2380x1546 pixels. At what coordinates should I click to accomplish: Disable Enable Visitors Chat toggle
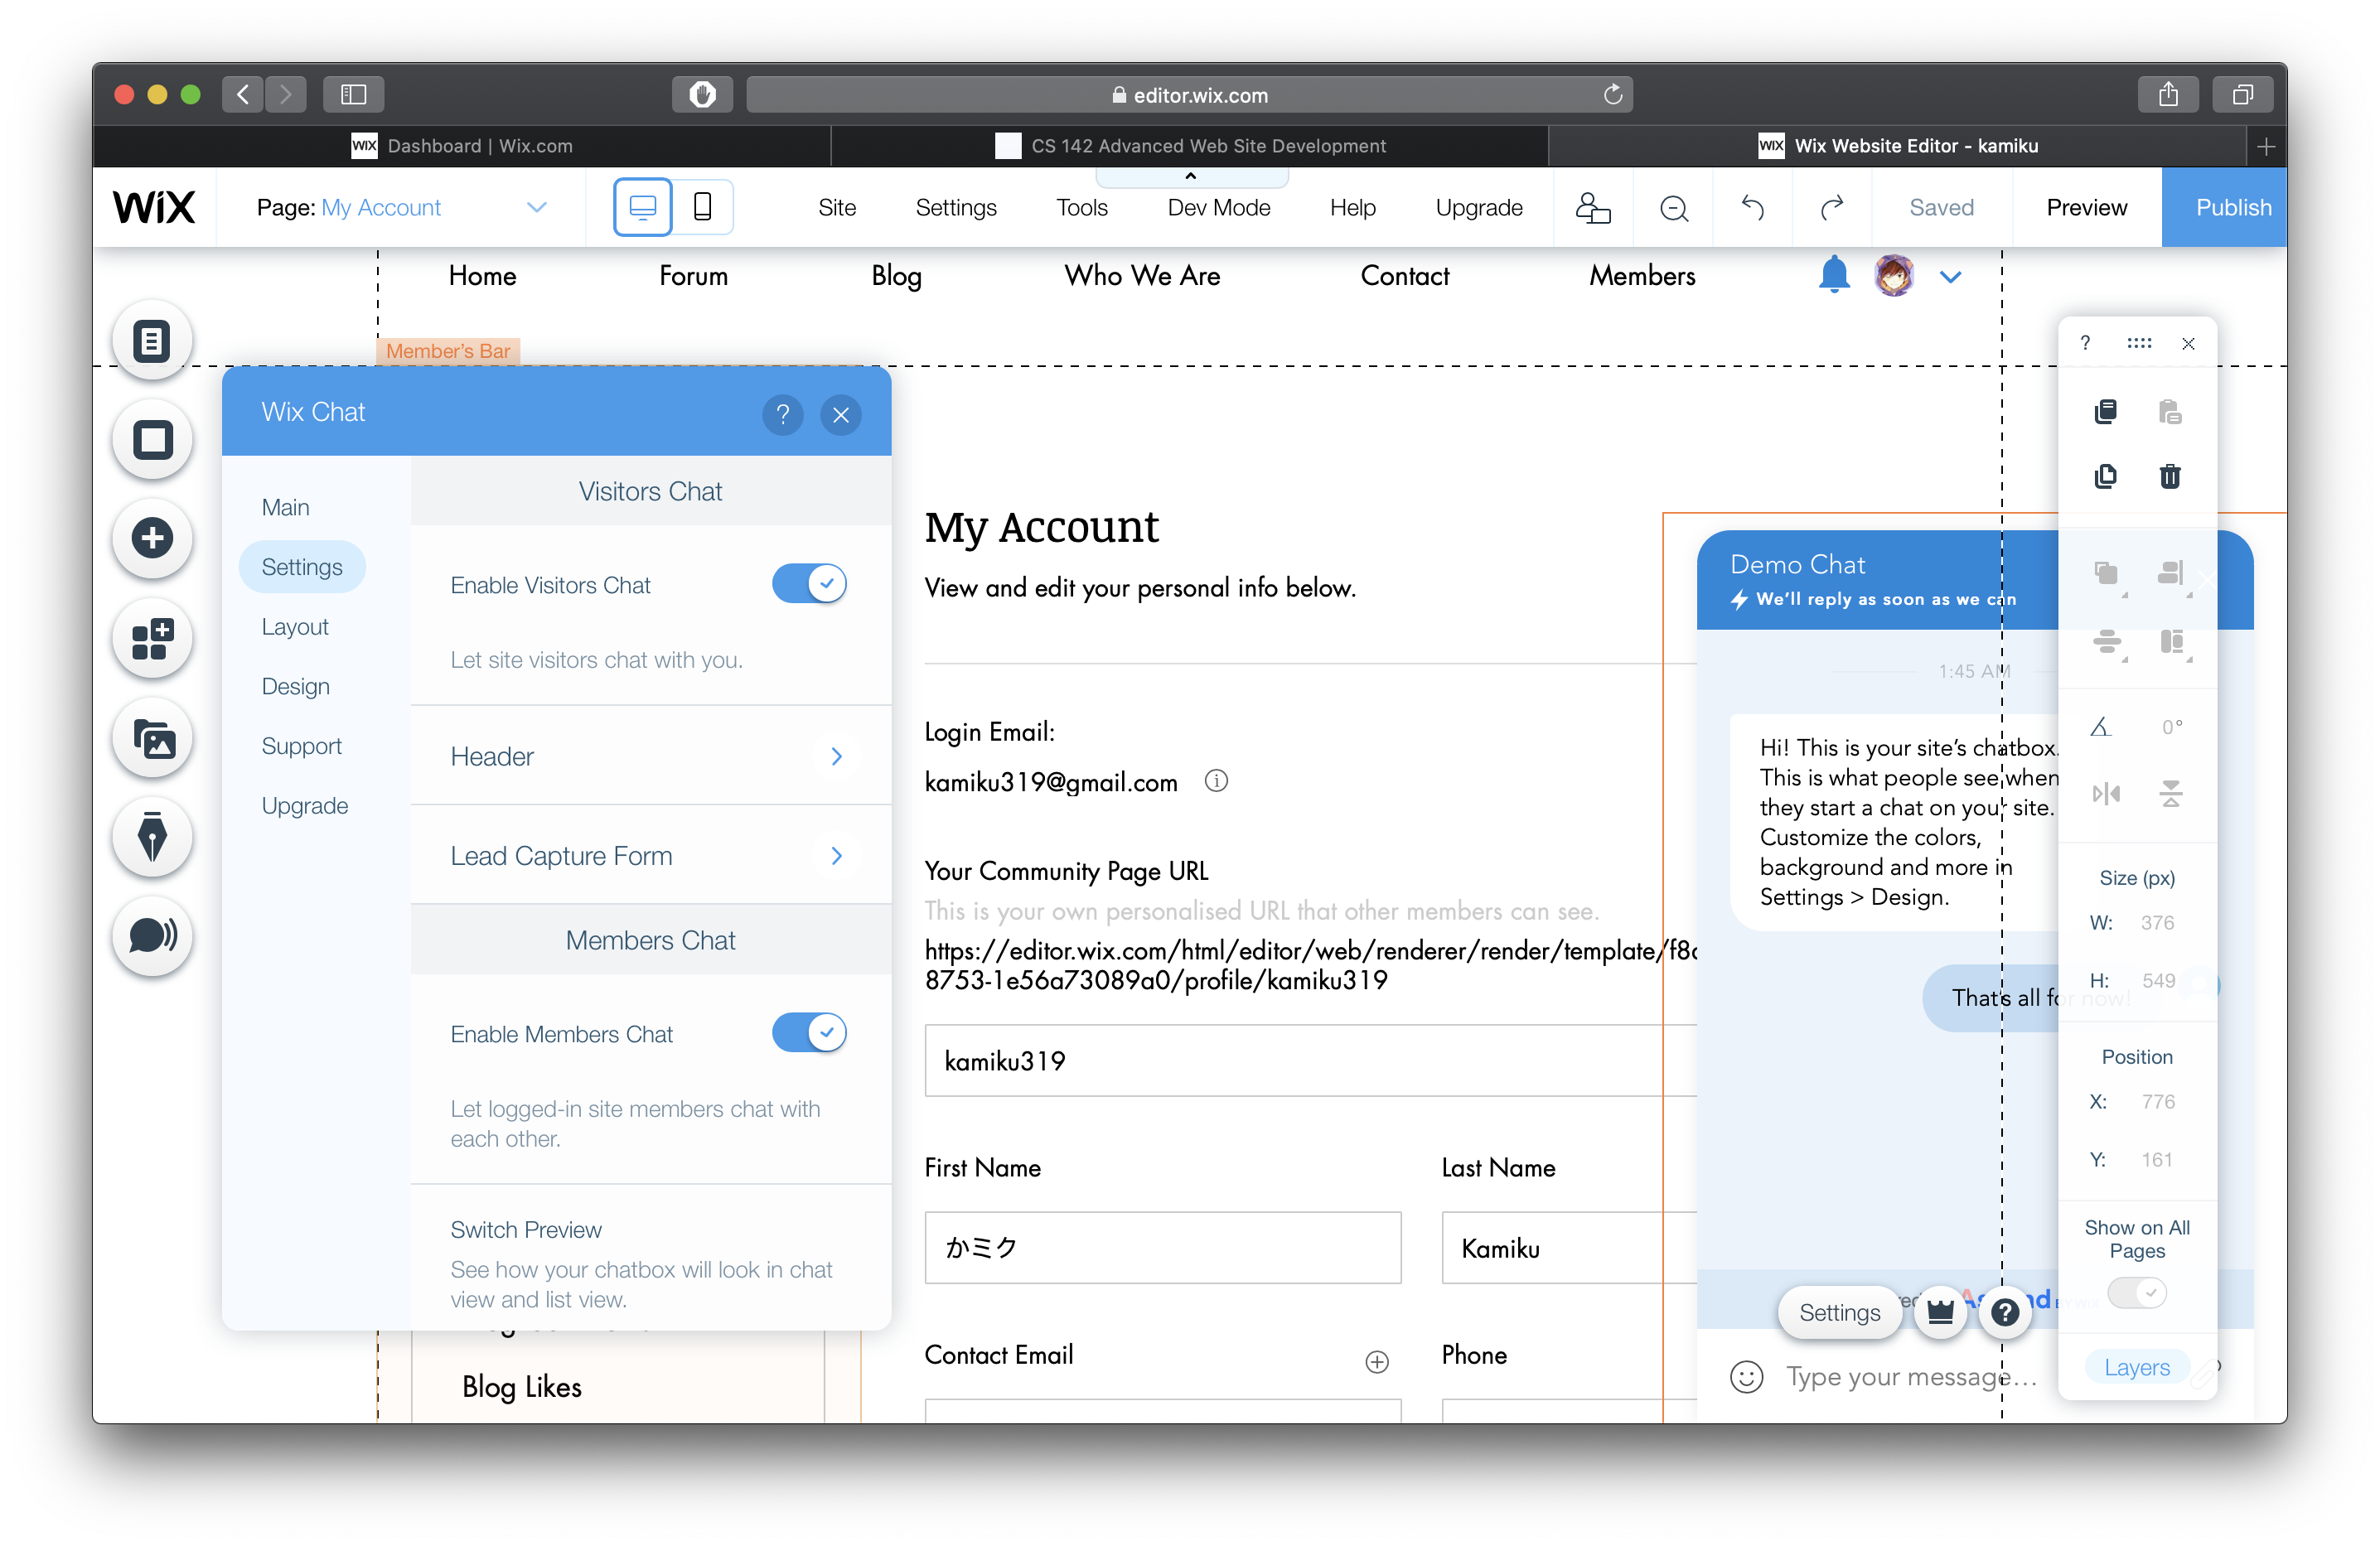pos(808,584)
